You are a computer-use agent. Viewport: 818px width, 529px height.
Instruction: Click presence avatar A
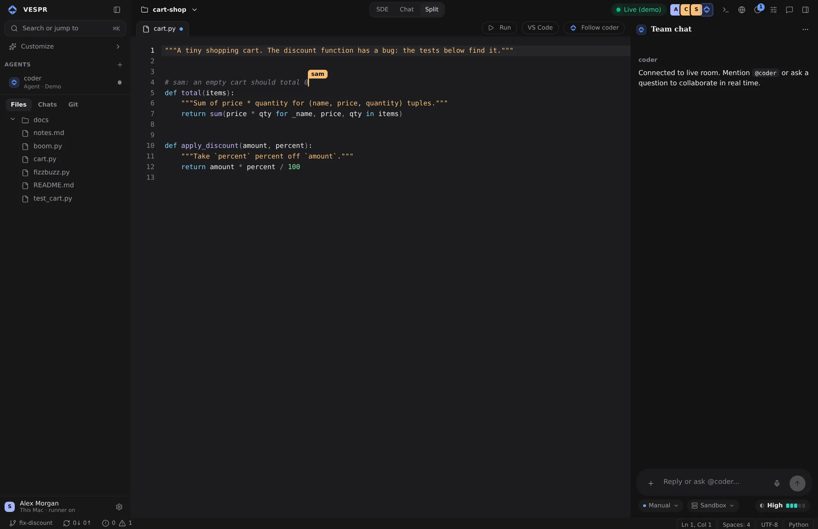click(x=676, y=10)
